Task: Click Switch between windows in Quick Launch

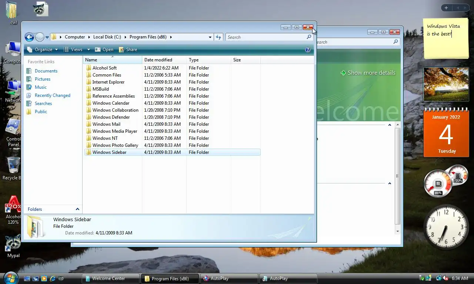Action: (x=36, y=278)
